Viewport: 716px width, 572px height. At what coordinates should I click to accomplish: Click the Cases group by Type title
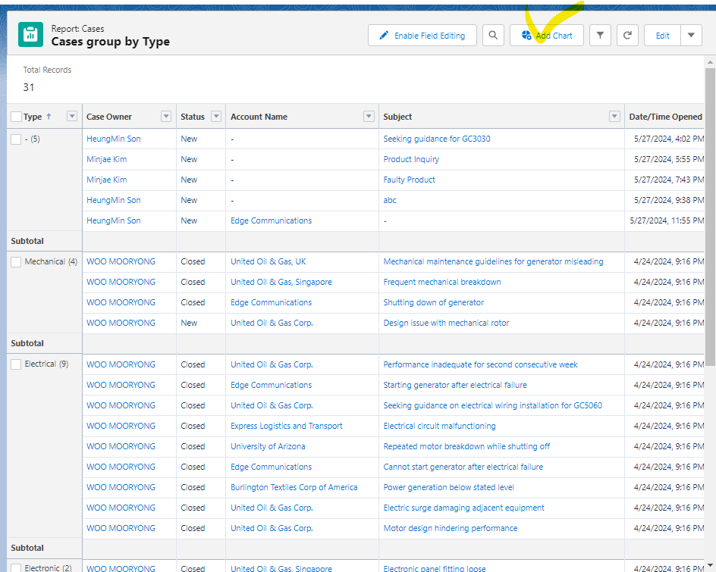click(111, 42)
